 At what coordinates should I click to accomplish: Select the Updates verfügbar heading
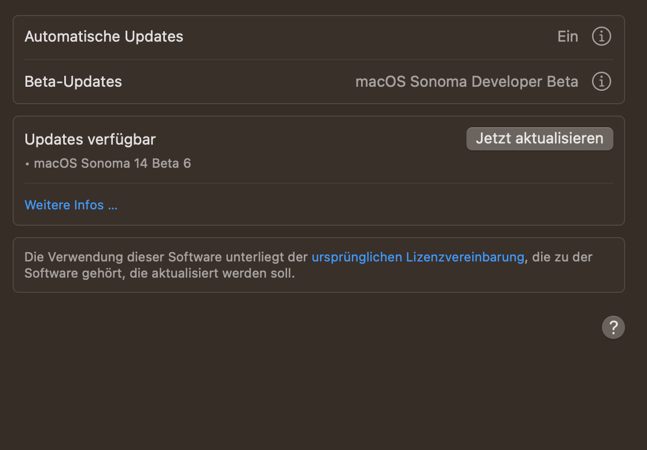pos(90,139)
